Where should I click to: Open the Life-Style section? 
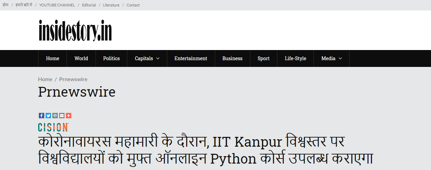pyautogui.click(x=296, y=58)
